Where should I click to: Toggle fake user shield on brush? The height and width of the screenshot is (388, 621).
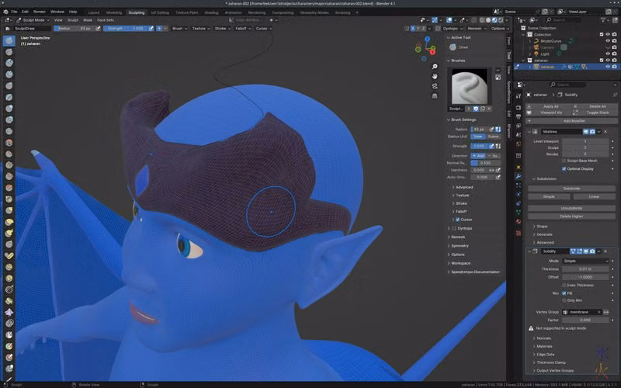click(476, 109)
